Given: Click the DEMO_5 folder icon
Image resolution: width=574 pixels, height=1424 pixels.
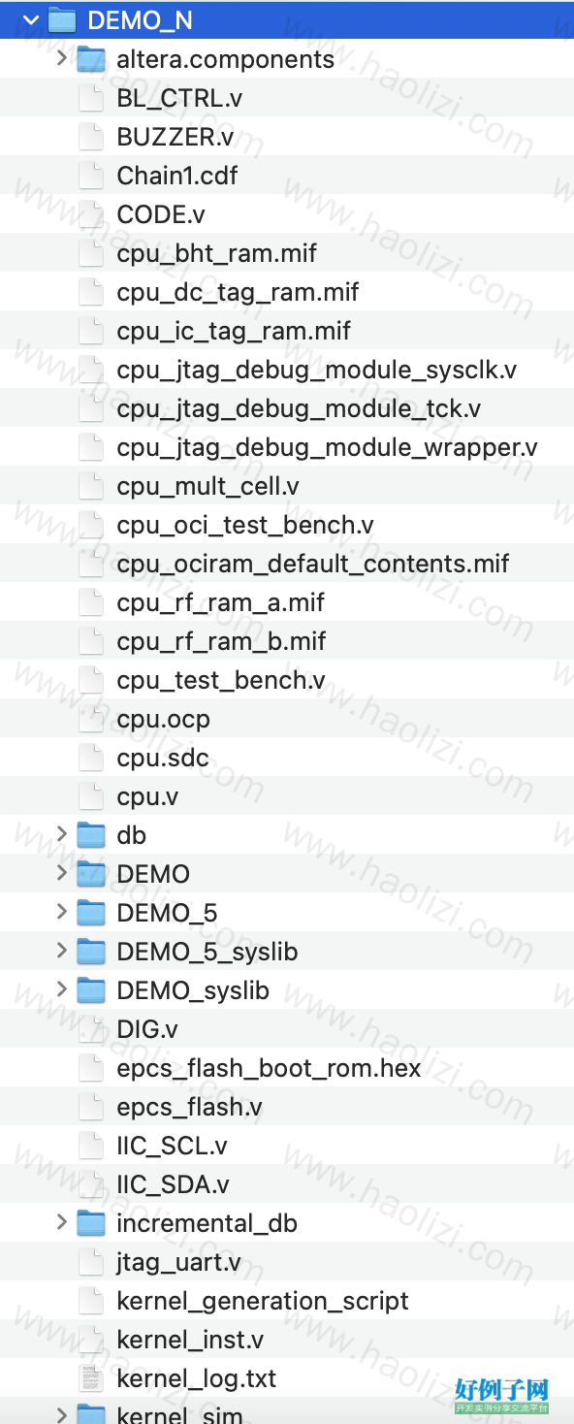Looking at the screenshot, I should click(90, 913).
